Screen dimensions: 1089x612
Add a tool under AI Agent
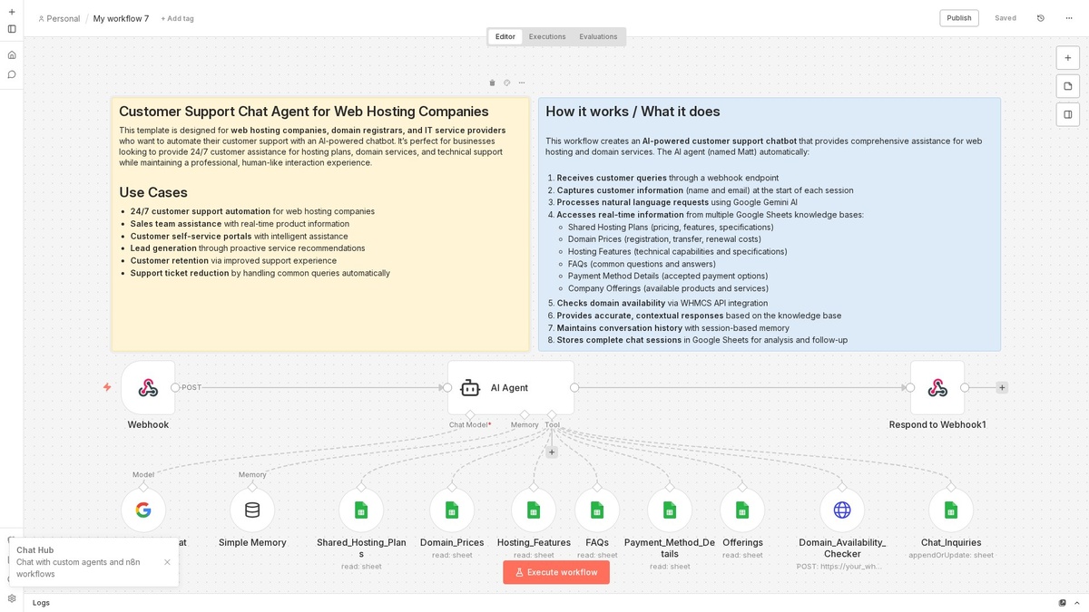coord(552,452)
